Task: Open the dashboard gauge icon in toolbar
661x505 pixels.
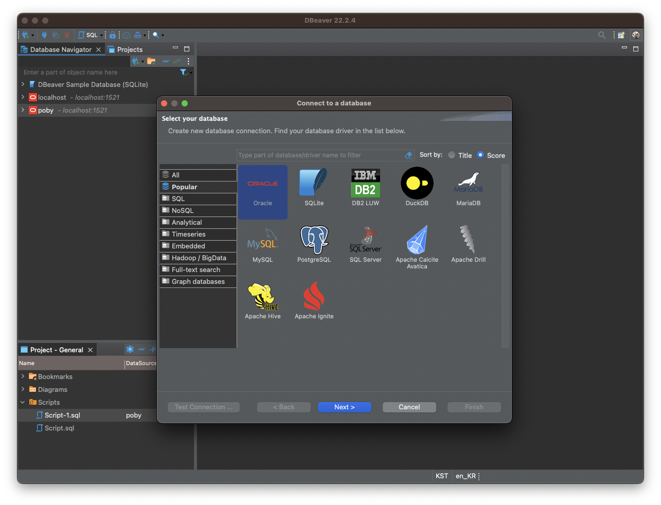Action: click(127, 35)
